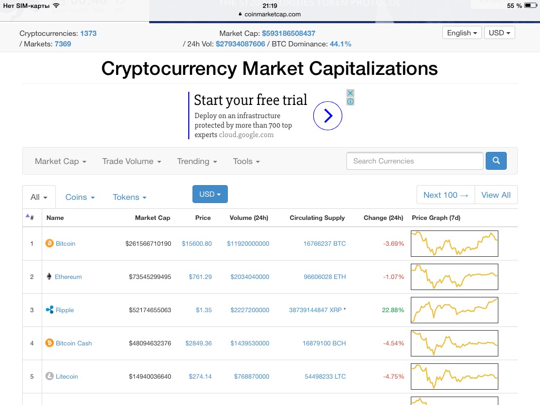Open the Litecoin link
The width and height of the screenshot is (540, 405).
tap(67, 377)
